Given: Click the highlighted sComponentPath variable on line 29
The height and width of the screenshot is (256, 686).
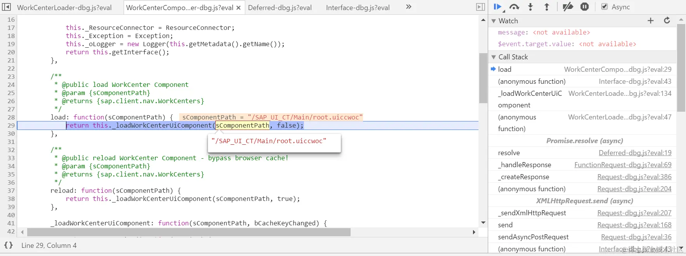Looking at the screenshot, I should coord(243,125).
